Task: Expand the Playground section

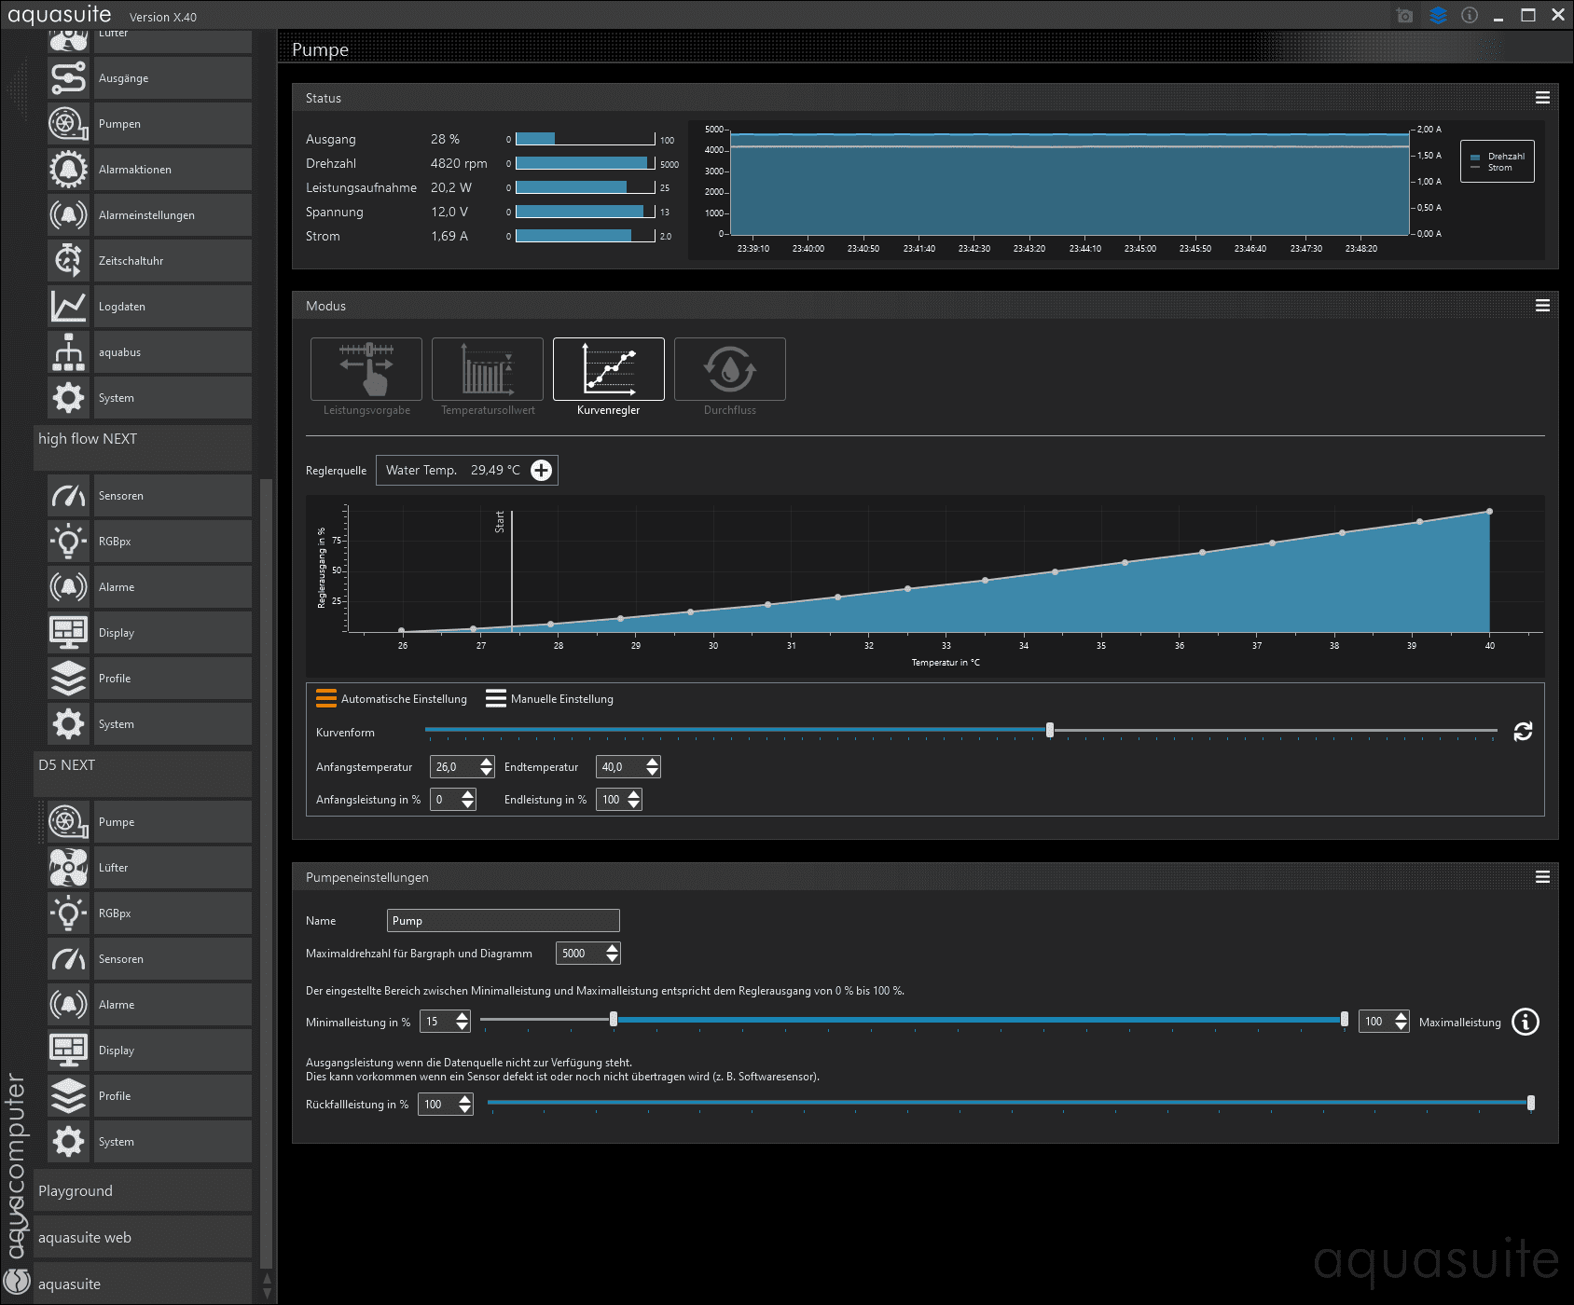Action: click(x=143, y=1190)
